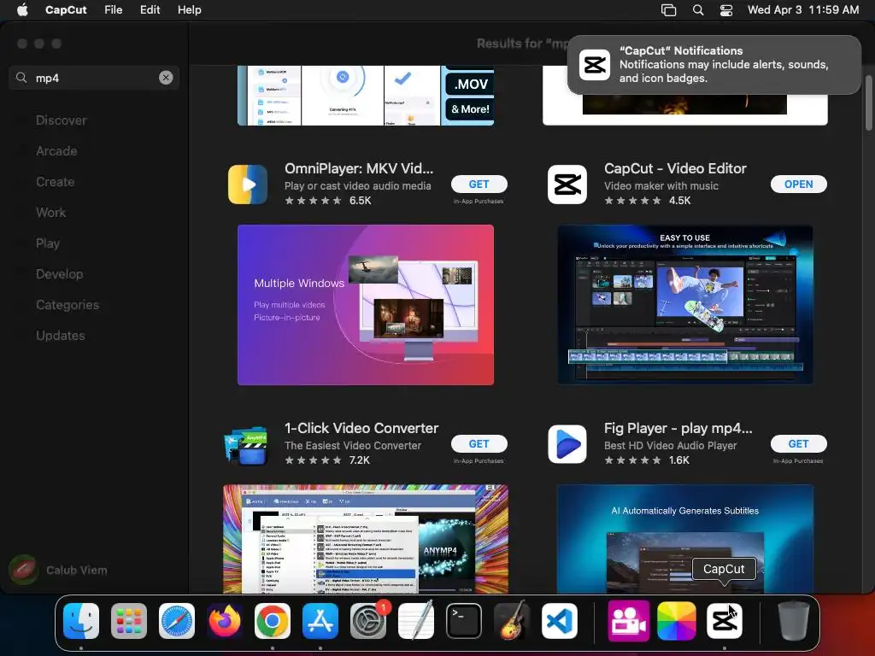Image resolution: width=875 pixels, height=656 pixels.
Task: View the OmniPlayer Multiple Windows screenshot
Action: click(x=366, y=305)
